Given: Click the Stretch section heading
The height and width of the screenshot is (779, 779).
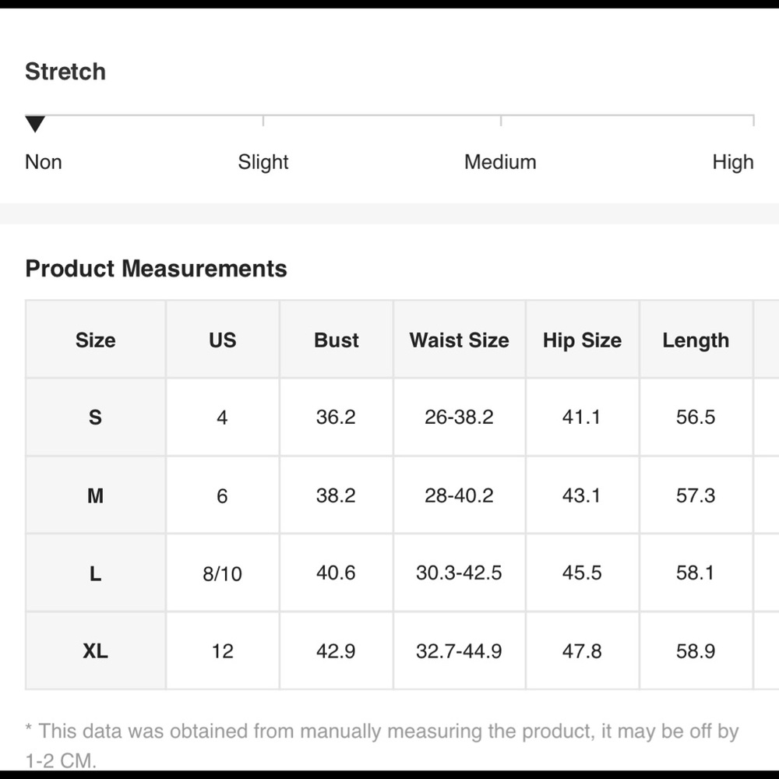Looking at the screenshot, I should [x=65, y=72].
